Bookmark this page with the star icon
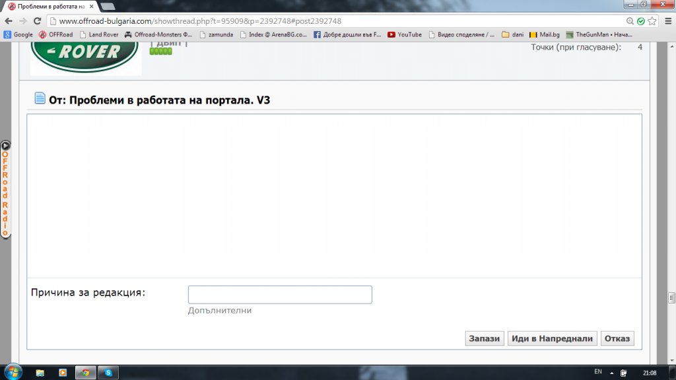 pyautogui.click(x=652, y=21)
